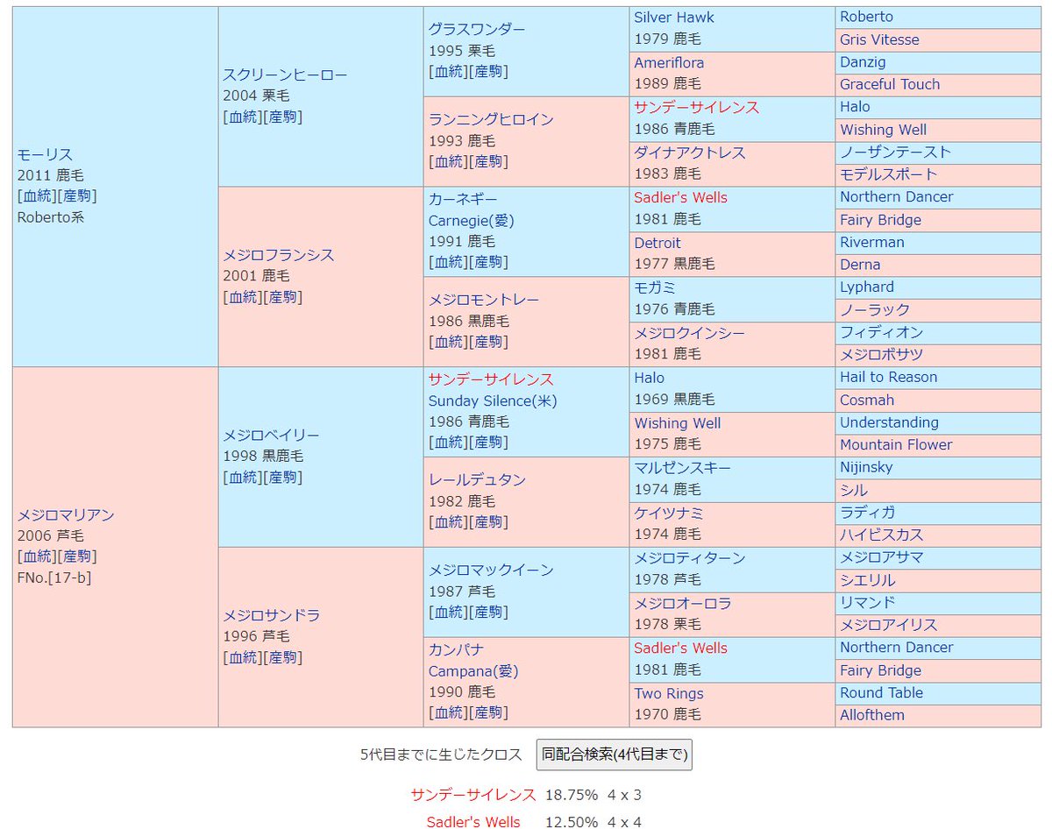Screen dimensions: 1052x829
Task: Open the メジロマックイーン link
Action: [491, 570]
